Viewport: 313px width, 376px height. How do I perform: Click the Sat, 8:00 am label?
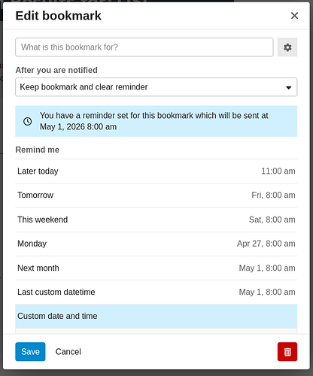(272, 220)
